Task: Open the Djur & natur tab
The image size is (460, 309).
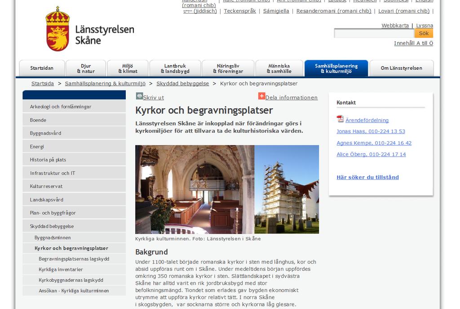Action: (x=86, y=68)
